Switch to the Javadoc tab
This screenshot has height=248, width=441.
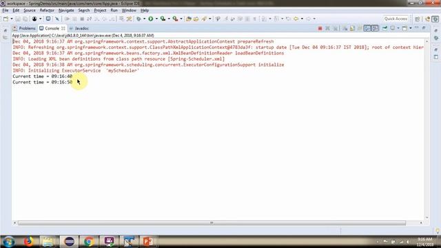[x=79, y=28]
